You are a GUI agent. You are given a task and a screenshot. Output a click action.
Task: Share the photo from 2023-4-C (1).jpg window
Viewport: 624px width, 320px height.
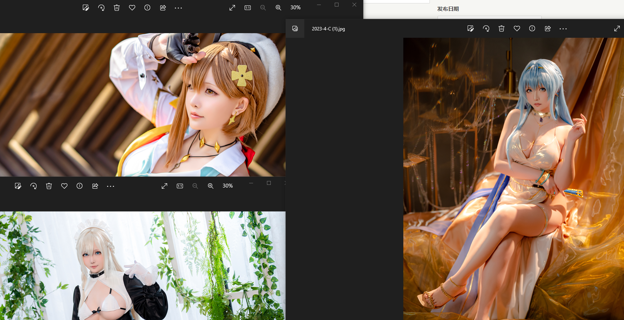(x=548, y=28)
